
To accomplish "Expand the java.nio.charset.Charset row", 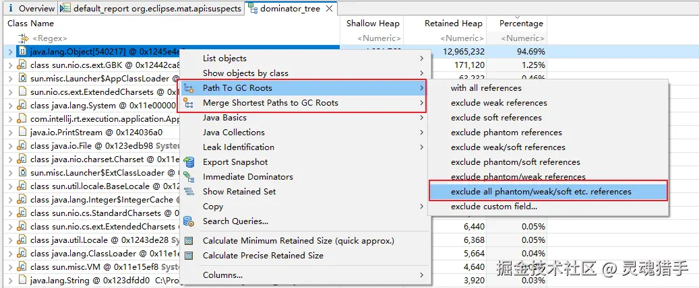I will [10, 159].
